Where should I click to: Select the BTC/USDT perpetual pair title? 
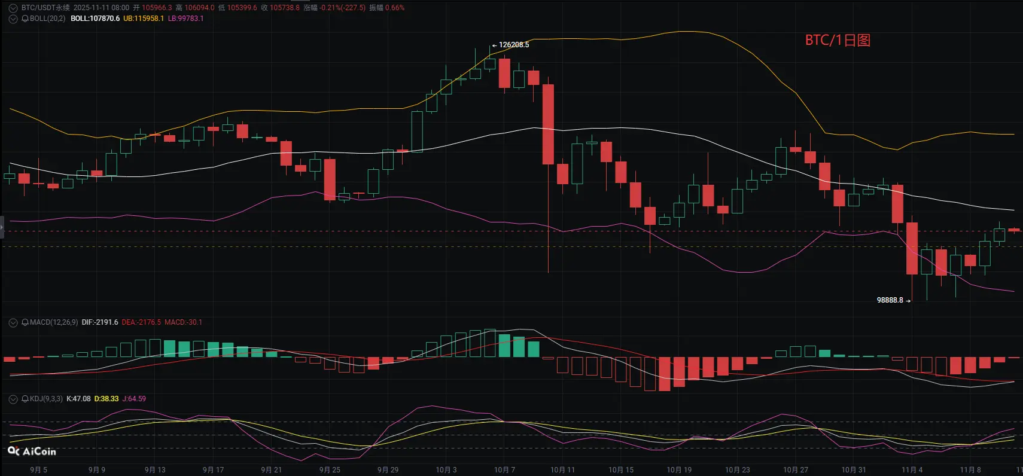tap(45, 8)
